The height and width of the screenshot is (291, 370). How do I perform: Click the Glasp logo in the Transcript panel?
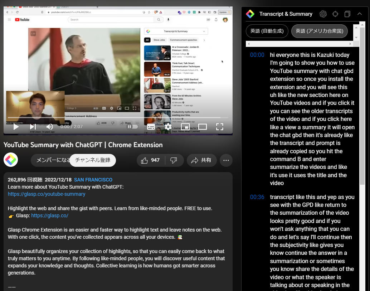250,14
